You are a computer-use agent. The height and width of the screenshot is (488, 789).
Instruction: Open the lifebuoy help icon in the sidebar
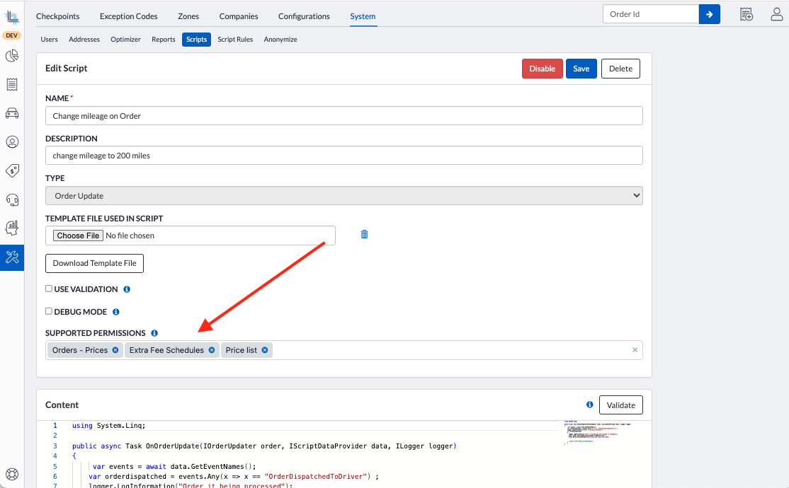click(12, 474)
